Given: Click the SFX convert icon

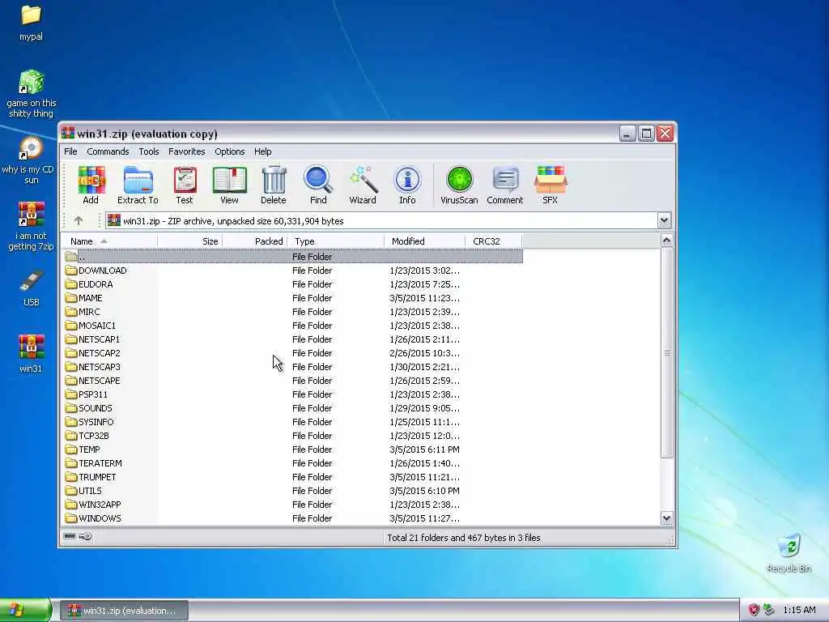Looking at the screenshot, I should pyautogui.click(x=550, y=185).
